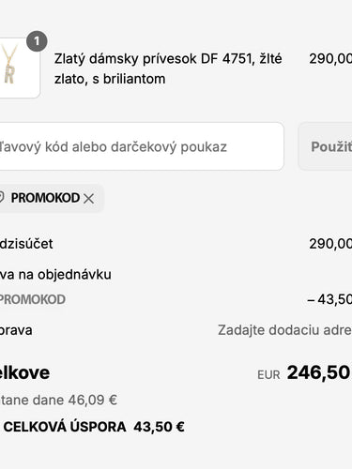The width and height of the screenshot is (352, 469).
Task: Click the subtotal amount 290,00
Action: [x=330, y=244]
